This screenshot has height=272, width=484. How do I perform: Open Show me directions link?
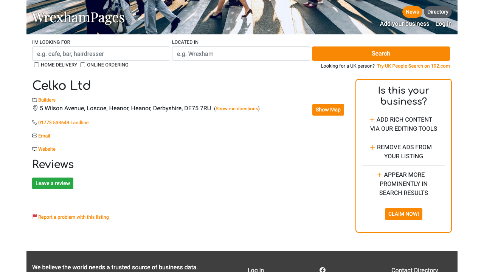(237, 108)
